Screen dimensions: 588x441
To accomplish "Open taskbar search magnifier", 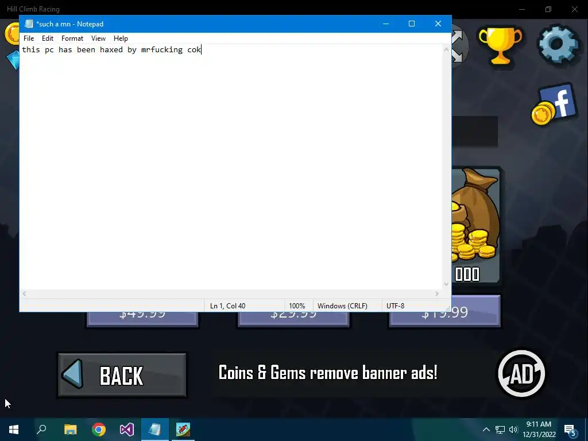I will click(41, 430).
